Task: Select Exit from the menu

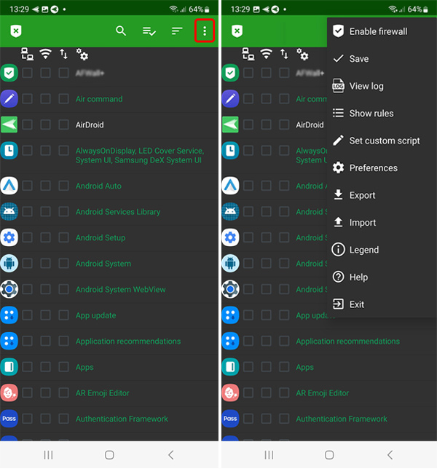Action: pyautogui.click(x=382, y=304)
